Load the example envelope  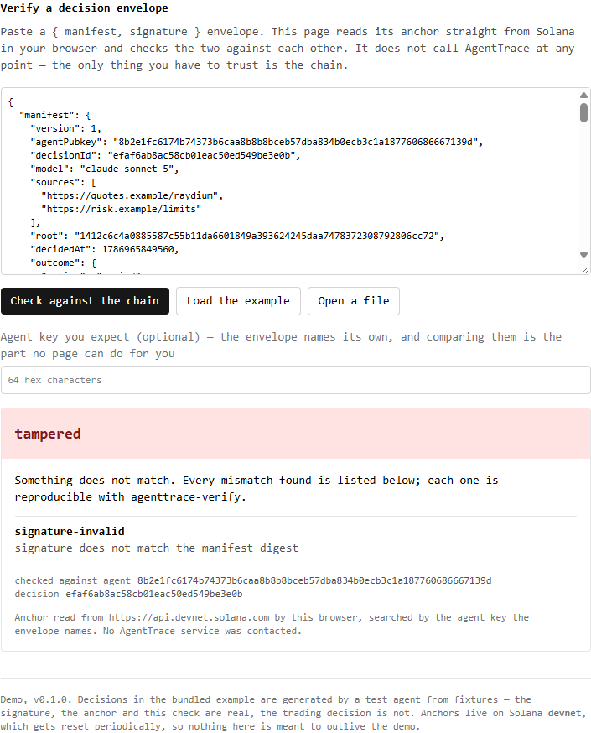pos(238,301)
